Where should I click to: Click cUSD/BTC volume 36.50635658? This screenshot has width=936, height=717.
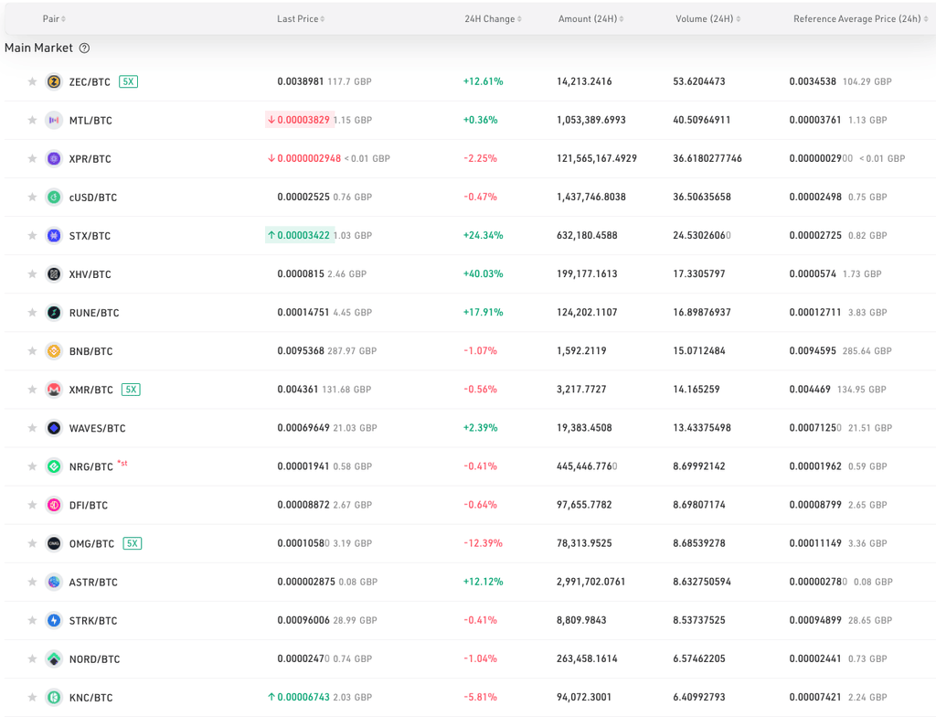click(702, 198)
